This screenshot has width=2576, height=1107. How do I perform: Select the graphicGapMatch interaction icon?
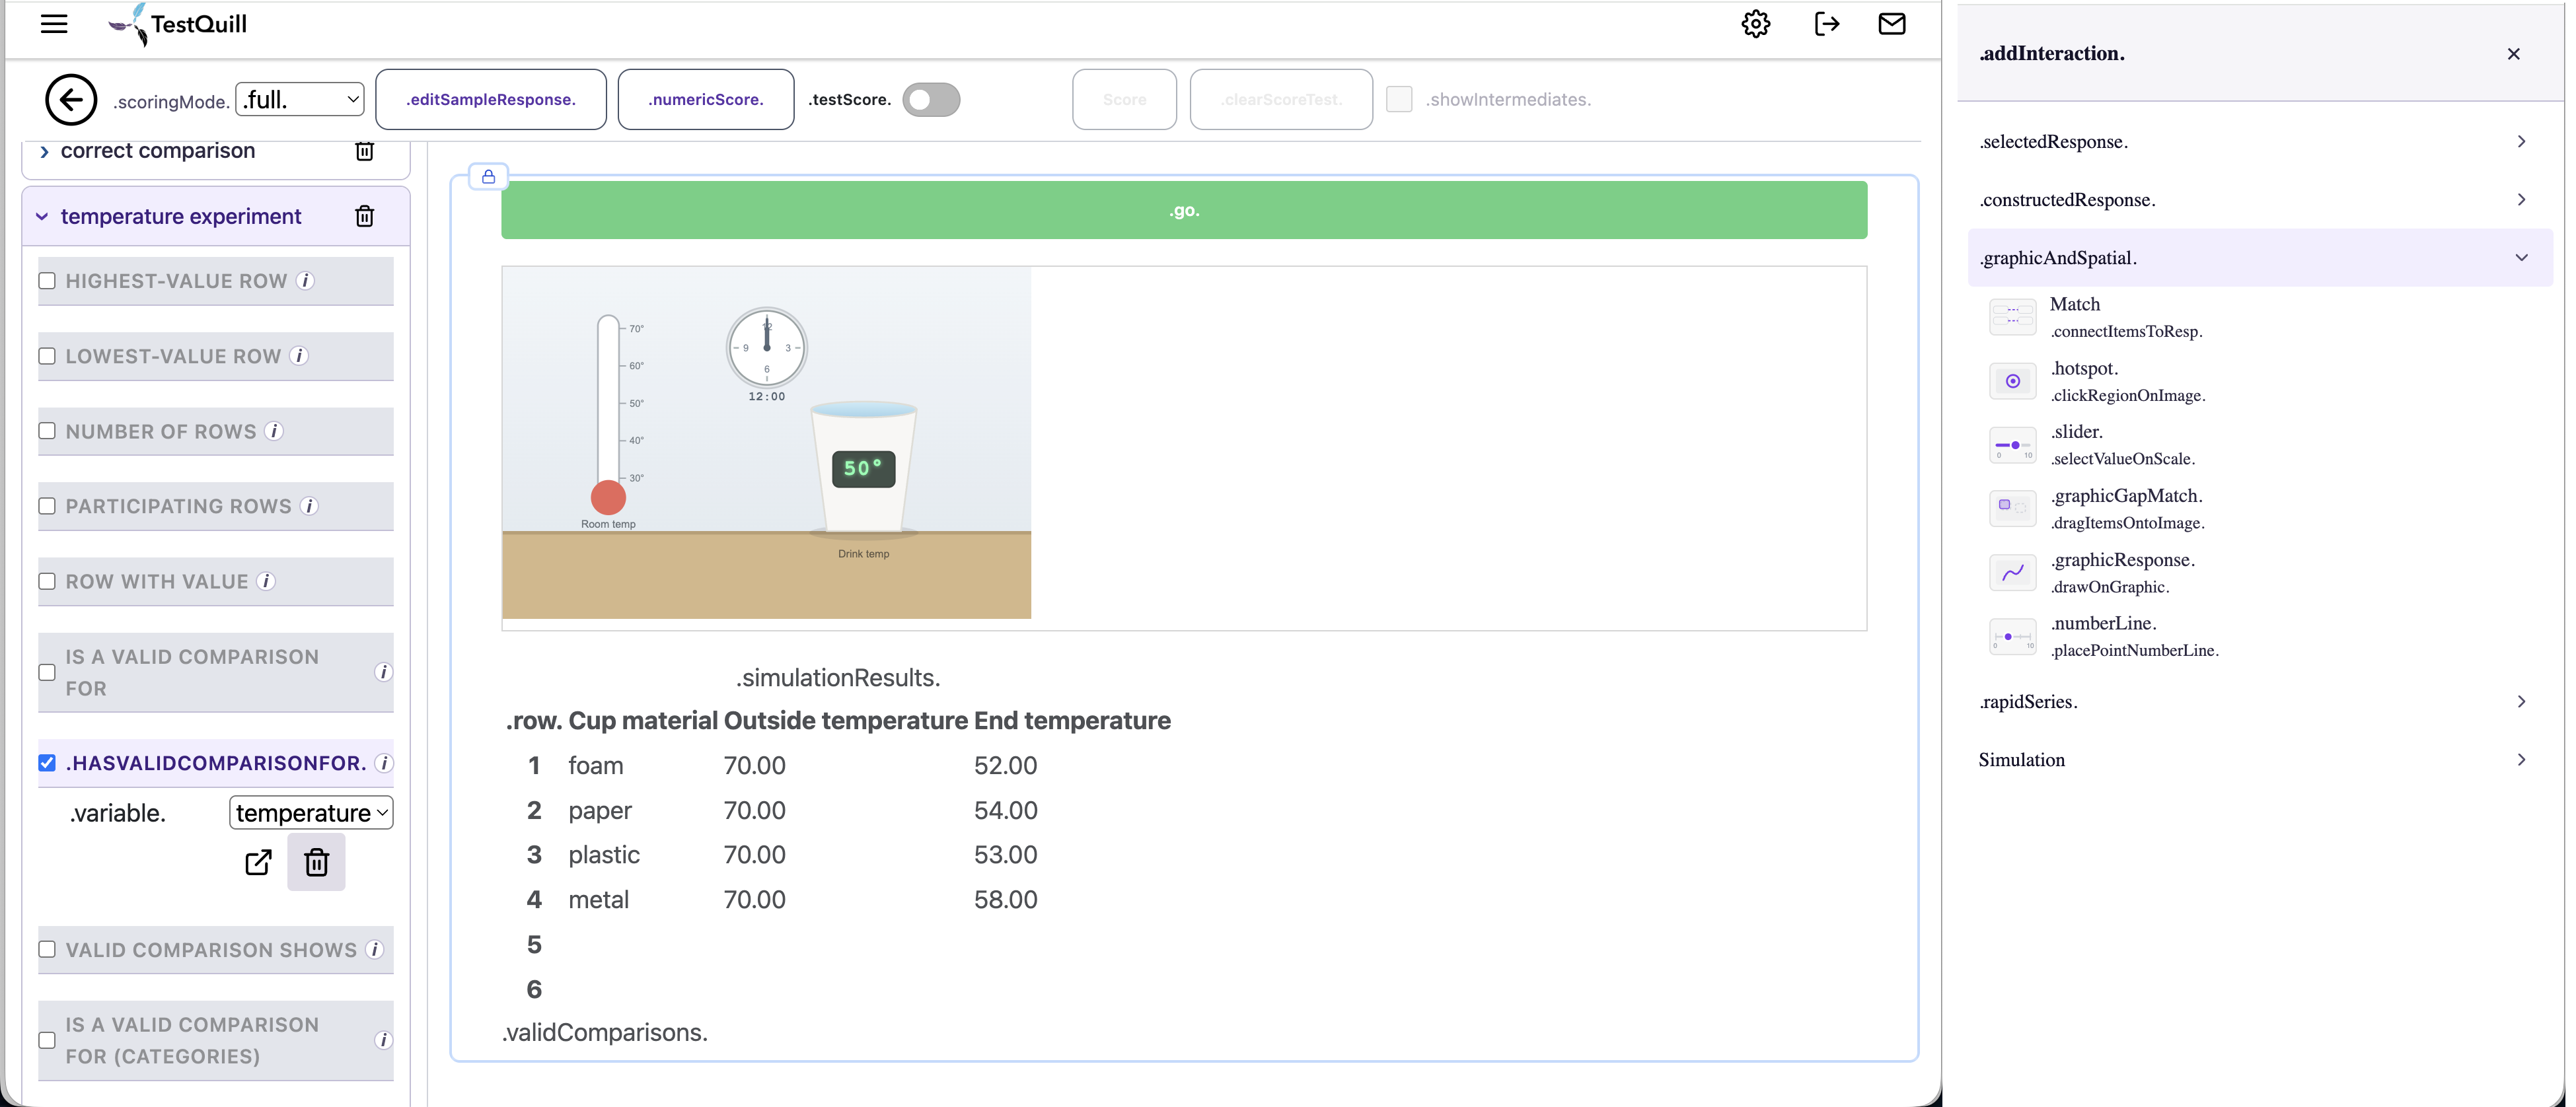tap(2012, 509)
